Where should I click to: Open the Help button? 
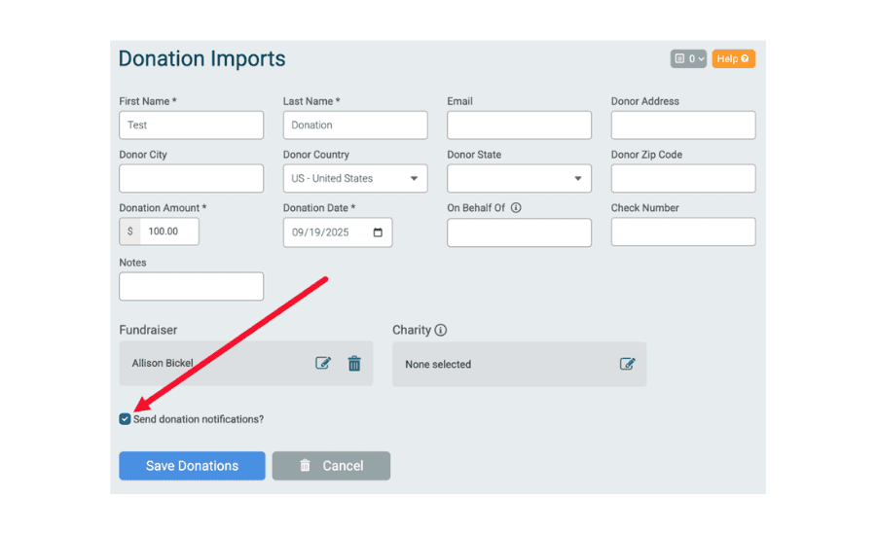(x=733, y=59)
